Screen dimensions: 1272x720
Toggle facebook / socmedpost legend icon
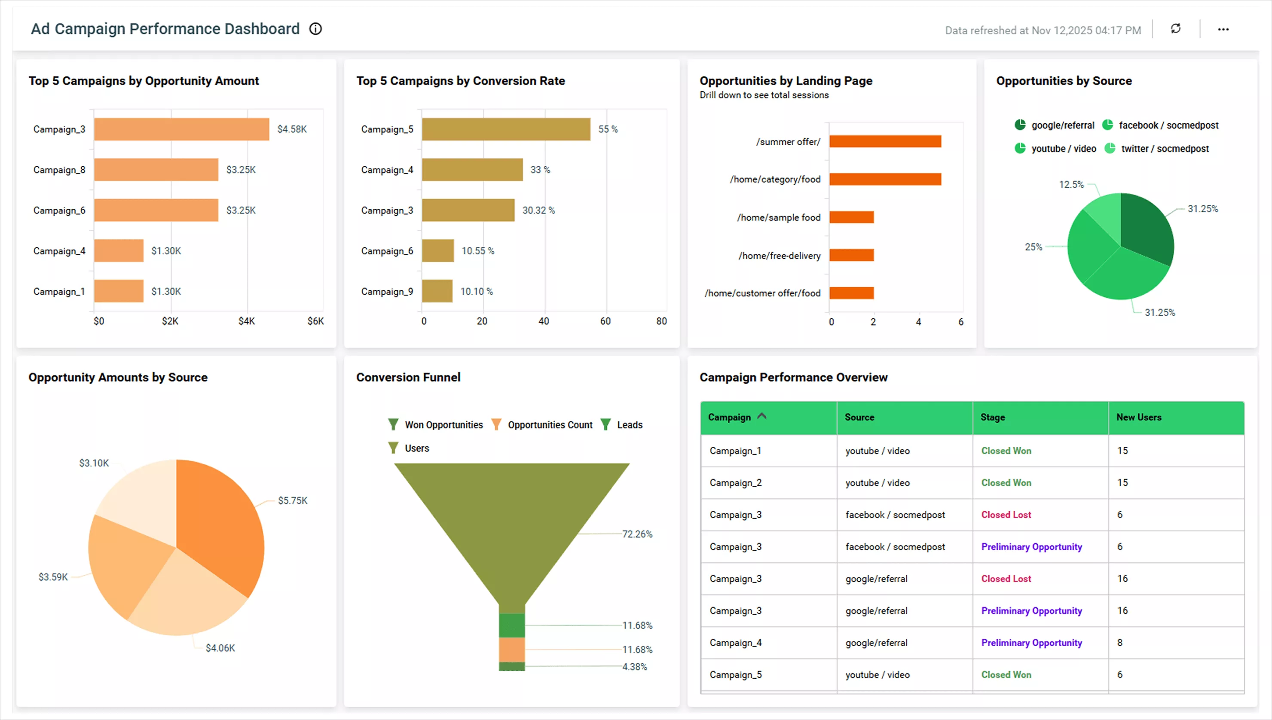coord(1107,125)
